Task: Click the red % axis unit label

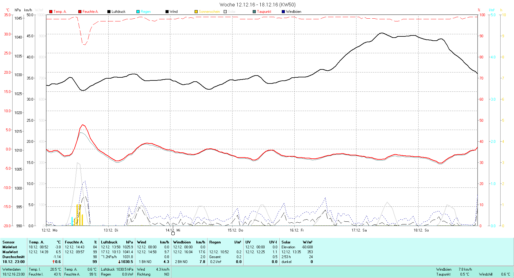Action: click(x=479, y=10)
